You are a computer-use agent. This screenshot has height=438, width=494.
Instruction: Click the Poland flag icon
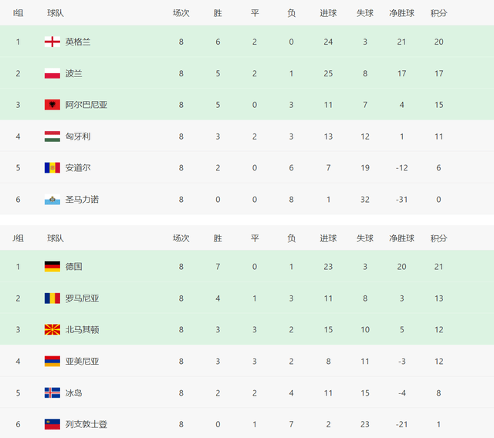coord(52,73)
